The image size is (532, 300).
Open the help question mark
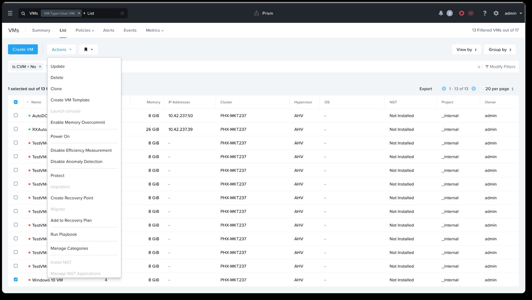tap(485, 13)
